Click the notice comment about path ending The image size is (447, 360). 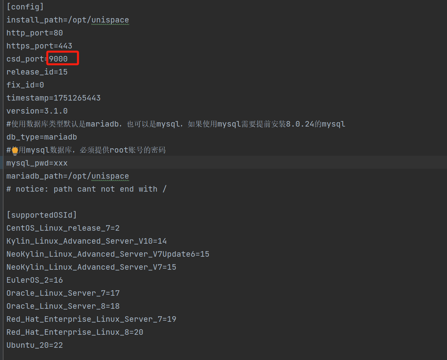click(x=87, y=189)
